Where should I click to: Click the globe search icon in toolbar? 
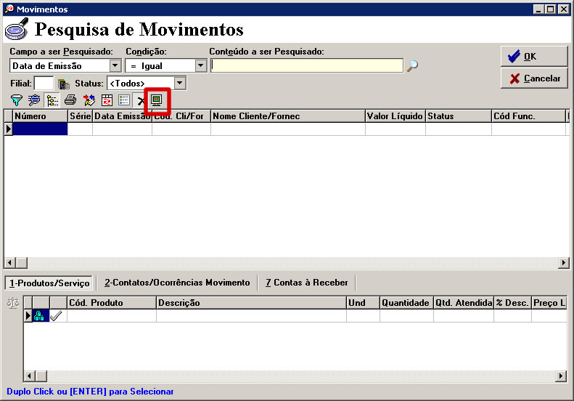[x=34, y=100]
